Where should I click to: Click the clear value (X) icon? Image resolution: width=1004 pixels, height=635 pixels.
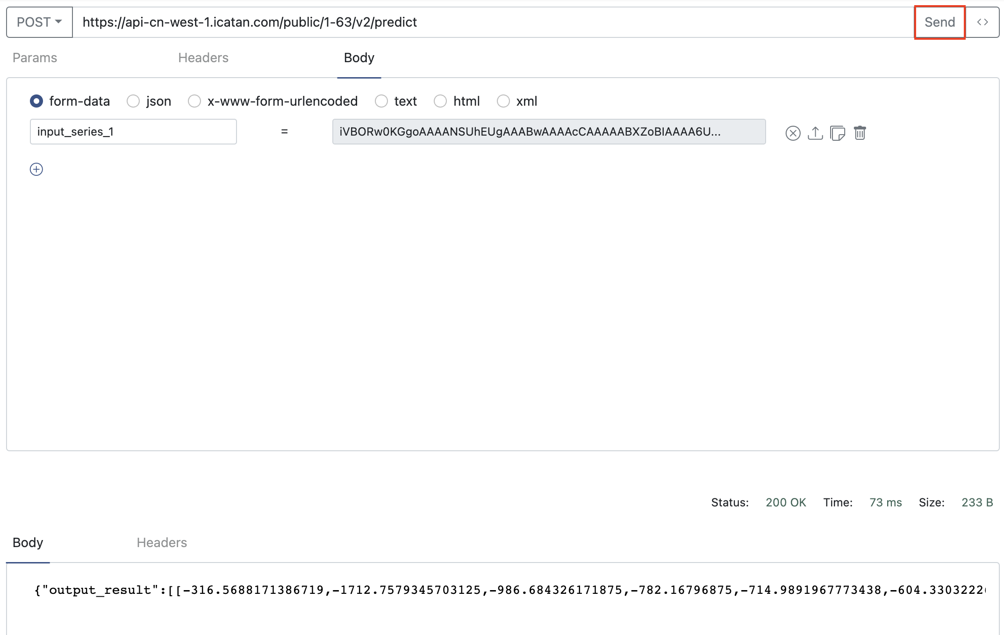(x=793, y=133)
